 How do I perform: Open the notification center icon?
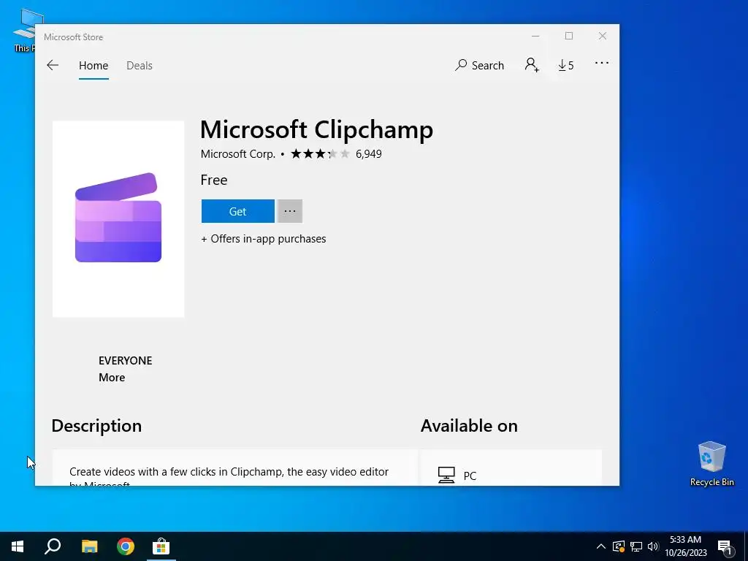(725, 546)
